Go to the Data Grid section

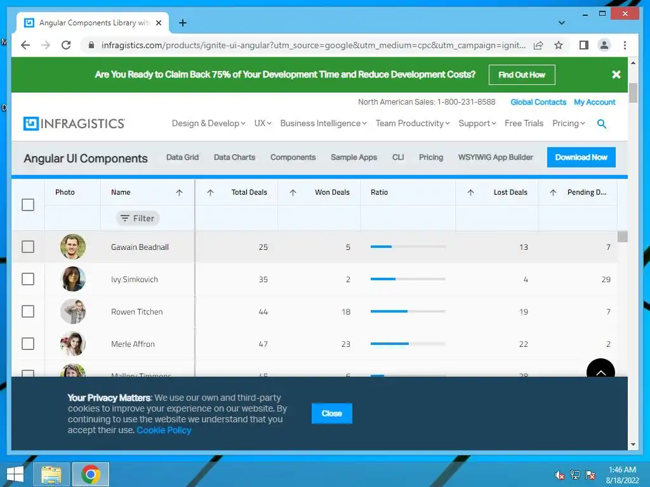(182, 157)
